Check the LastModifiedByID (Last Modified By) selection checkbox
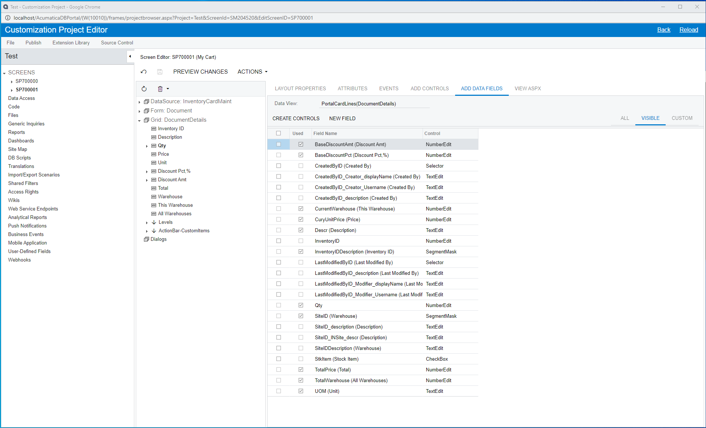This screenshot has height=428, width=706. [279, 262]
